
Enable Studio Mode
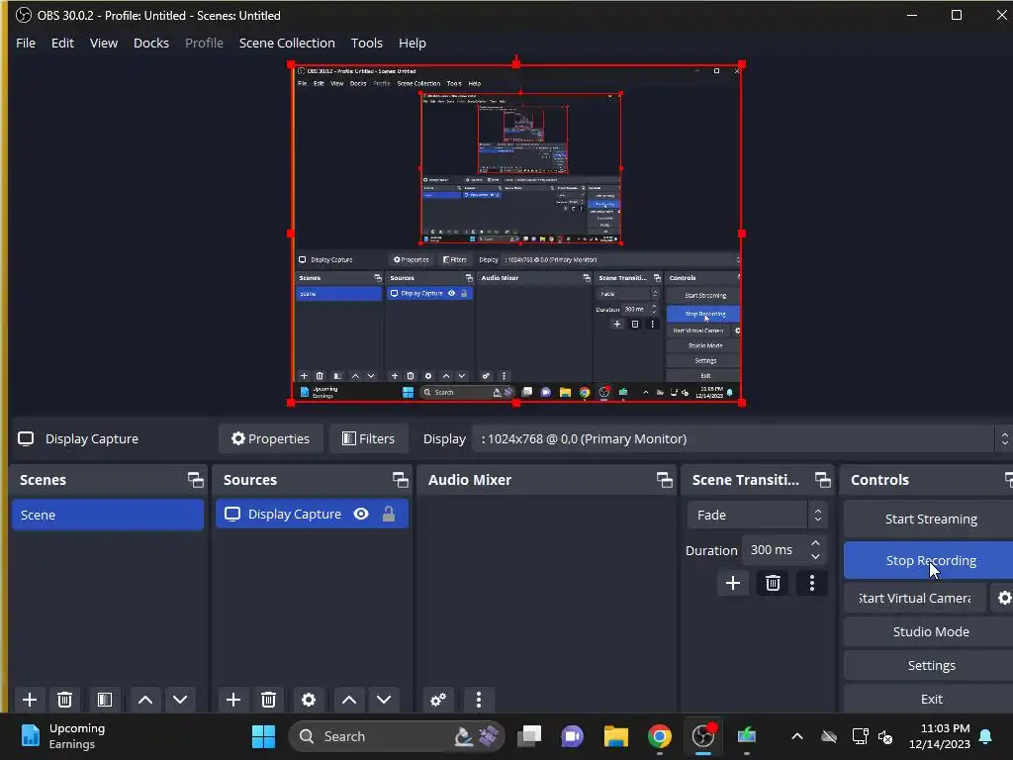tap(930, 631)
